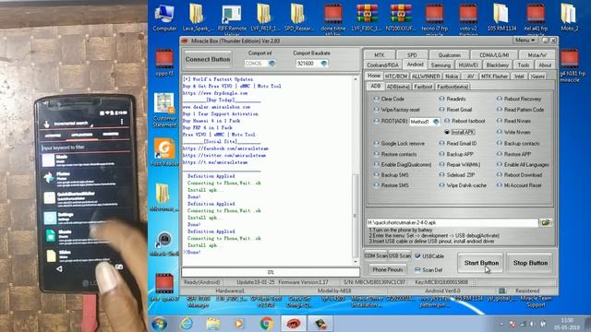Click the Stop Button
This screenshot has width=591, height=332.
(530, 263)
